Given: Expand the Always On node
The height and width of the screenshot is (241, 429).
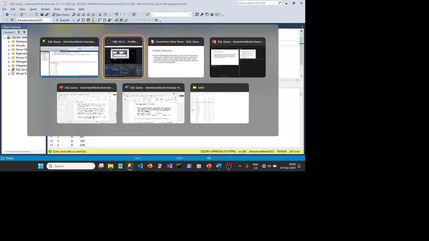Looking at the screenshot, I should click(9, 58).
